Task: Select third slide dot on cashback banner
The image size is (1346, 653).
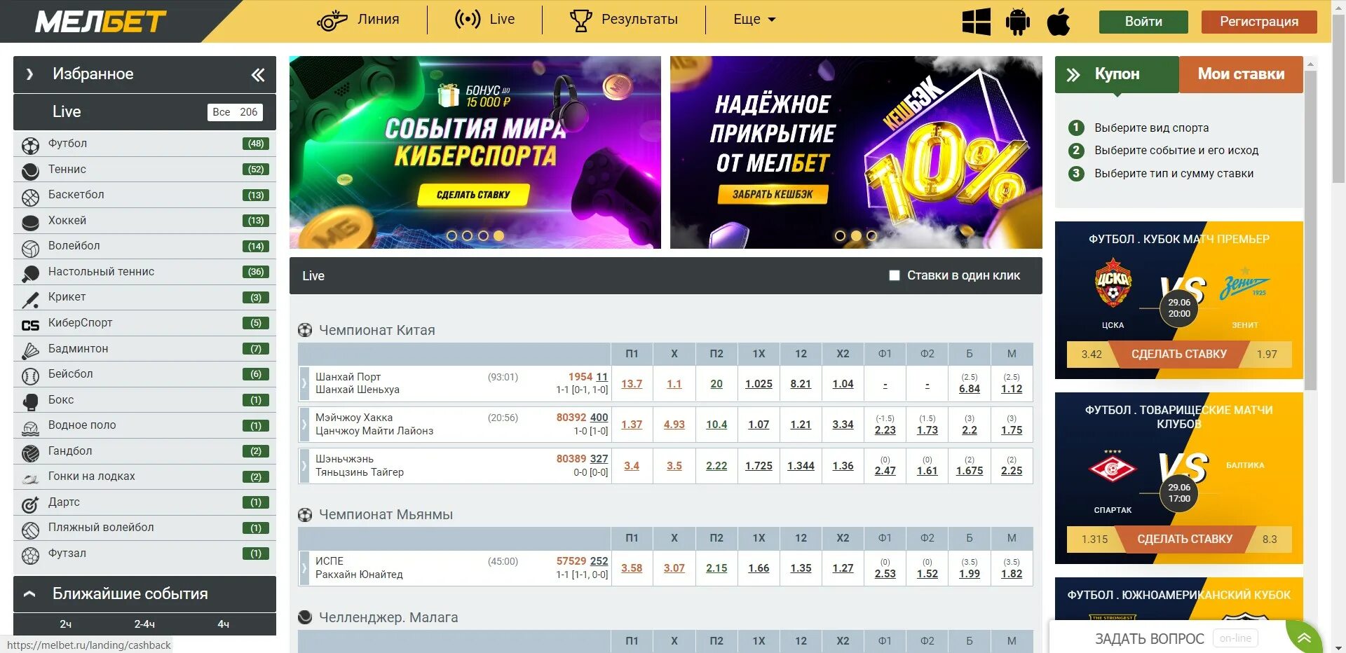Action: point(872,236)
